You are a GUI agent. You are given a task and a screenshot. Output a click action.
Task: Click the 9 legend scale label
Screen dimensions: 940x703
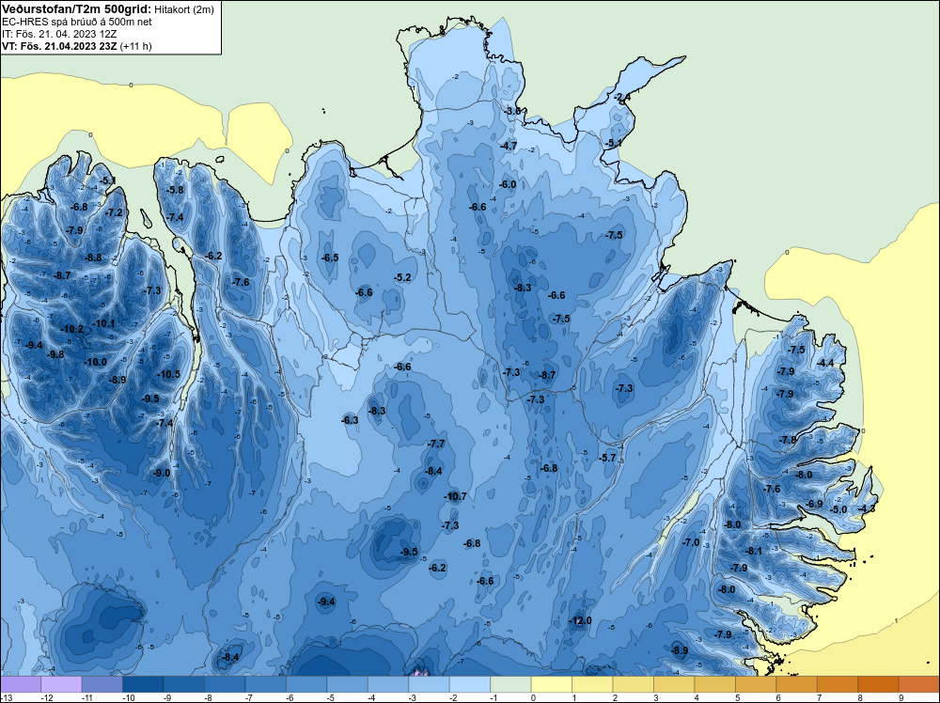[x=901, y=697]
